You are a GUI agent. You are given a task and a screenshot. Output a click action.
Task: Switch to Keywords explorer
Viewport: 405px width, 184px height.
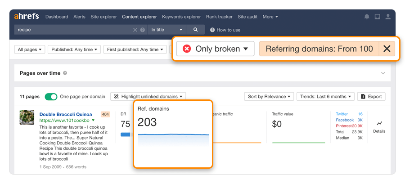(181, 17)
